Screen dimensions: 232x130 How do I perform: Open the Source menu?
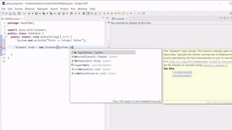coord(18,9)
